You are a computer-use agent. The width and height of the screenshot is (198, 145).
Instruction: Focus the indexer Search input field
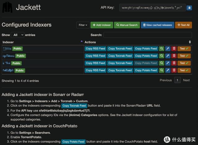147,35
